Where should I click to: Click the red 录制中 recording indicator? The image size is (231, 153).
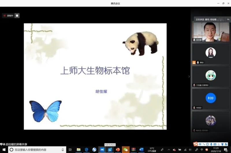point(8,16)
